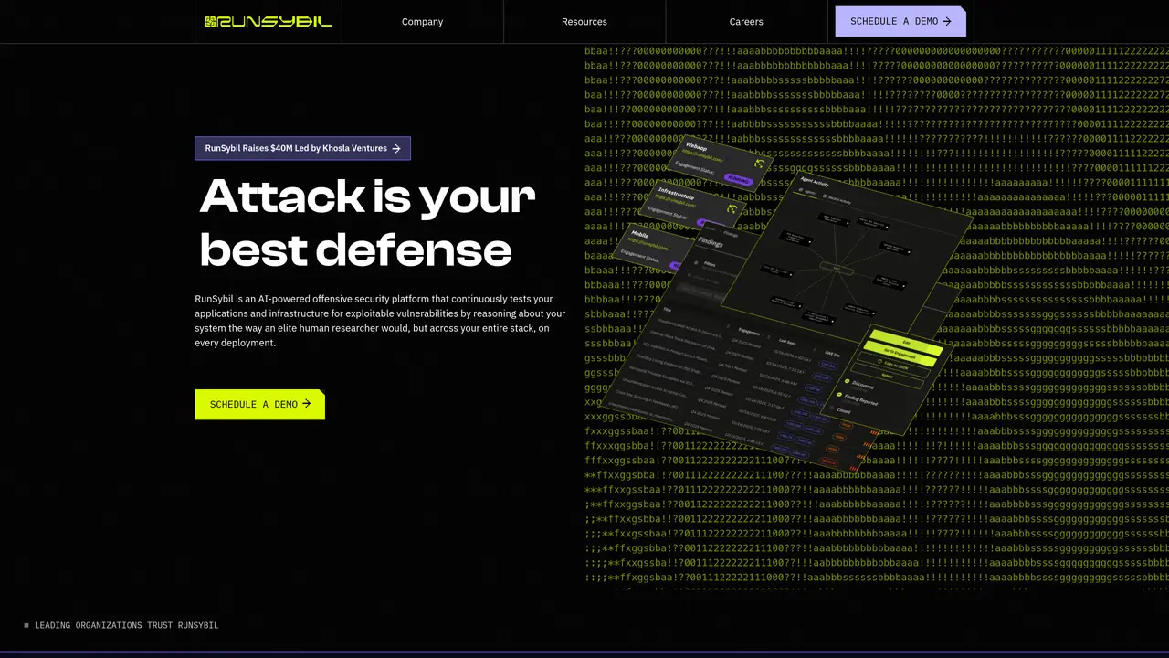This screenshot has width=1169, height=658.
Task: Click the spinner icon on the Infrastructure card
Action: 732,208
